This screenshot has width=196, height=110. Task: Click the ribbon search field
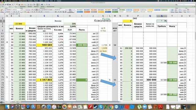click(x=186, y=5)
